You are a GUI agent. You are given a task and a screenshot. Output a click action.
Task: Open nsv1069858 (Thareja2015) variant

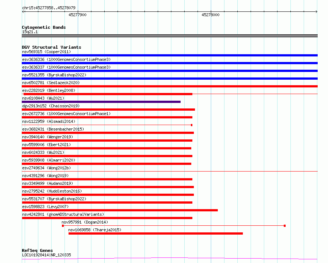tap(95, 230)
